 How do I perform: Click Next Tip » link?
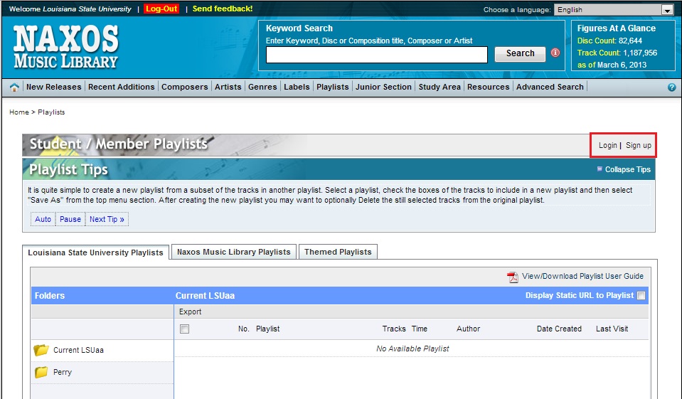pos(107,219)
